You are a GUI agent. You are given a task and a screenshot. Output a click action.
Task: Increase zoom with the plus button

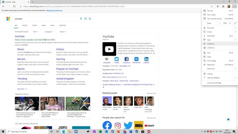point(230,23)
